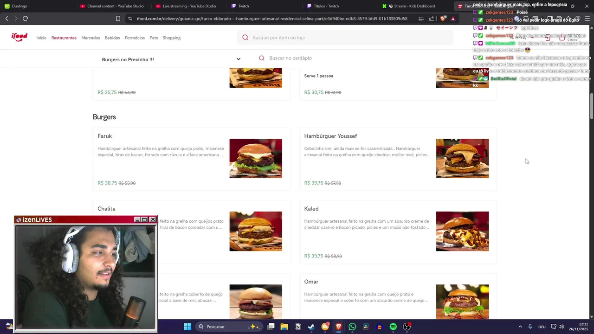The width and height of the screenshot is (594, 334).
Task: Show hidden system tray icons
Action: coord(520,327)
